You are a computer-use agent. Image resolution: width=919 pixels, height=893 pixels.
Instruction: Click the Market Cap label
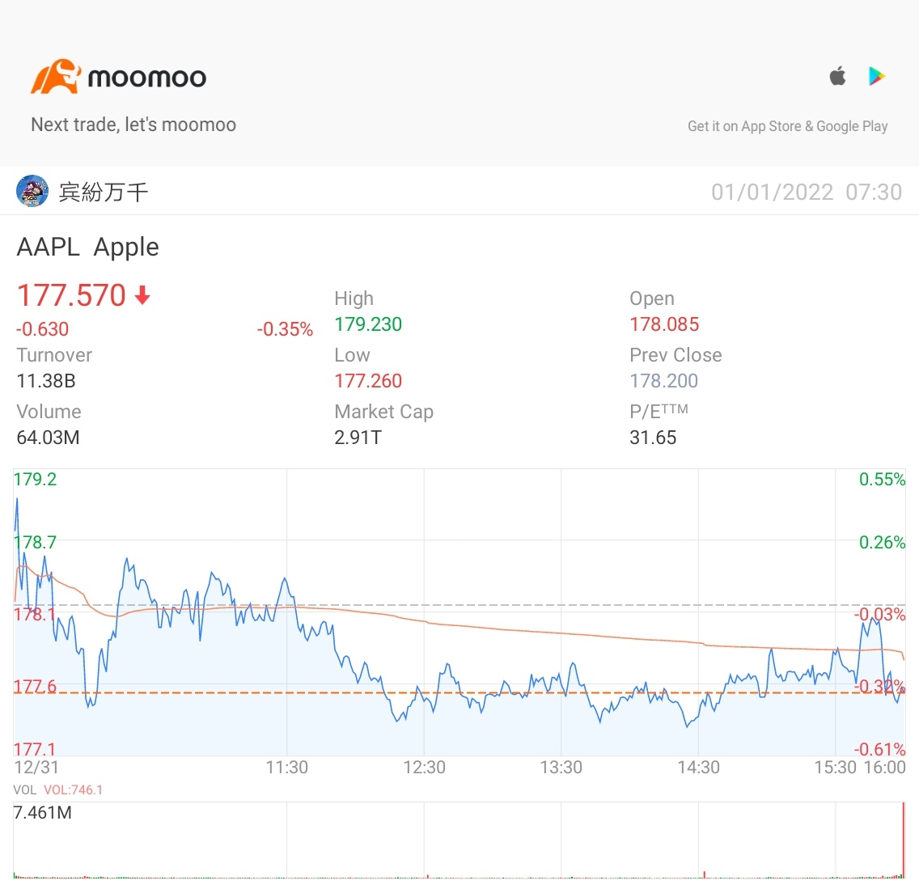[384, 412]
